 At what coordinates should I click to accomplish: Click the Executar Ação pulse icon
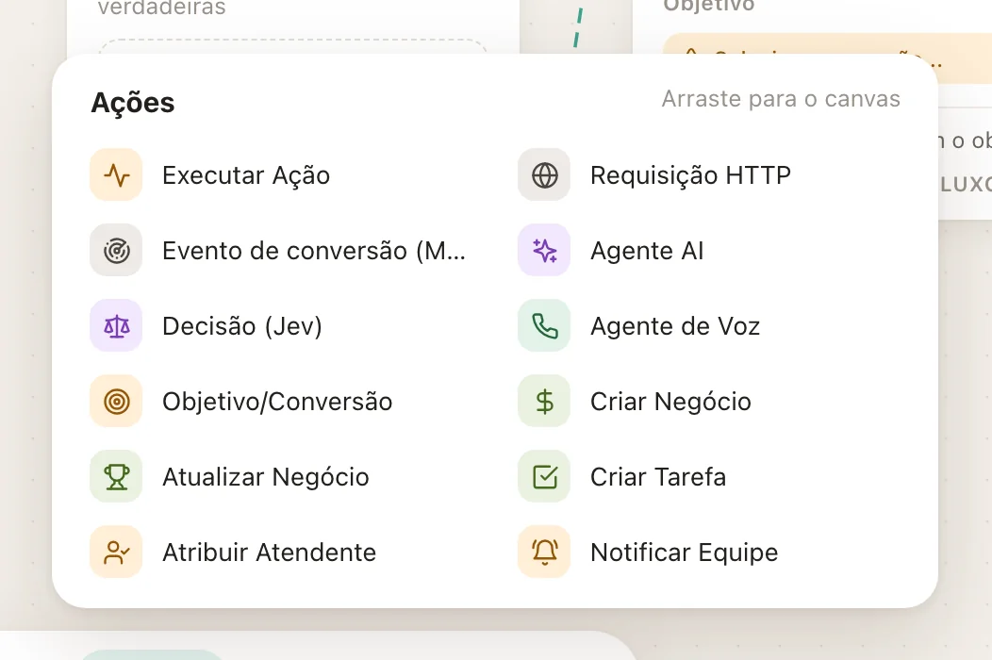pos(116,175)
